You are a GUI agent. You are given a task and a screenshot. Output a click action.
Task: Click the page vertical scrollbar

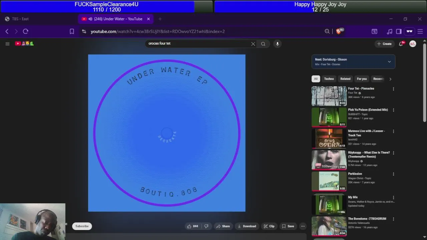(x=424, y=83)
